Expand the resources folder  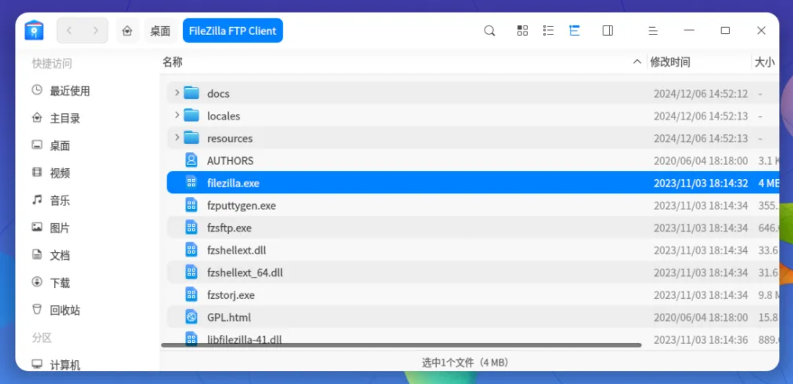coord(177,137)
